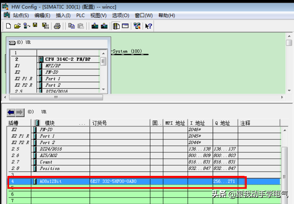
Task: Click module icon beside AO8x12Bit row
Action: (35, 181)
